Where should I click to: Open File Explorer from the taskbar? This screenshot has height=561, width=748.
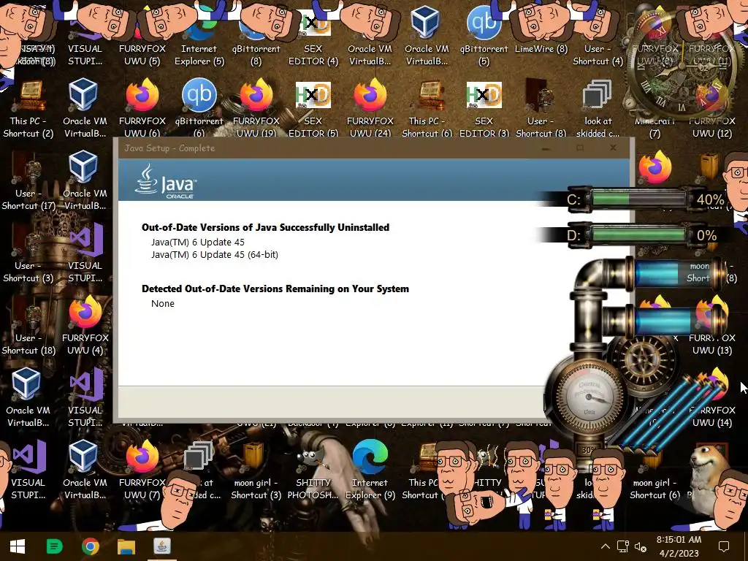click(126, 546)
